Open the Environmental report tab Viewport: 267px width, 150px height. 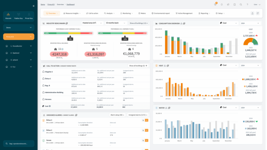(x=161, y=13)
